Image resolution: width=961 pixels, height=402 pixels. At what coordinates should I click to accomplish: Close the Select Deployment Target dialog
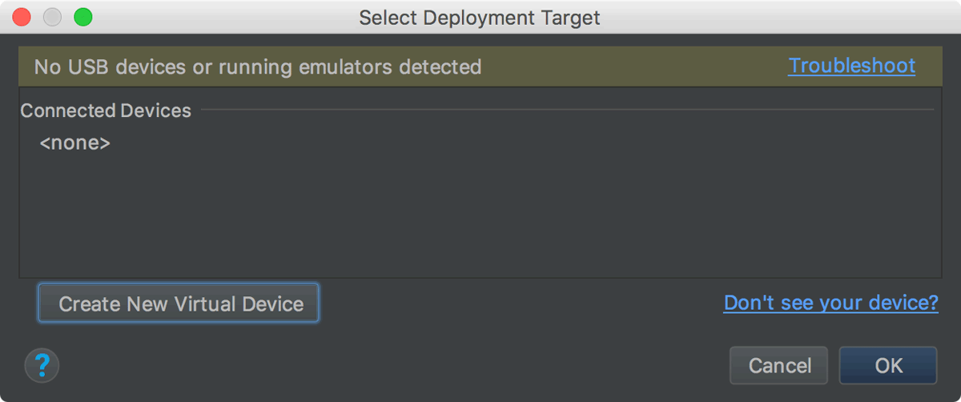pos(22,17)
